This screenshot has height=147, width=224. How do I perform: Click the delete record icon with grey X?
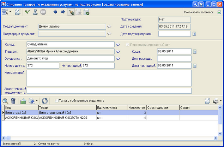point(78,12)
